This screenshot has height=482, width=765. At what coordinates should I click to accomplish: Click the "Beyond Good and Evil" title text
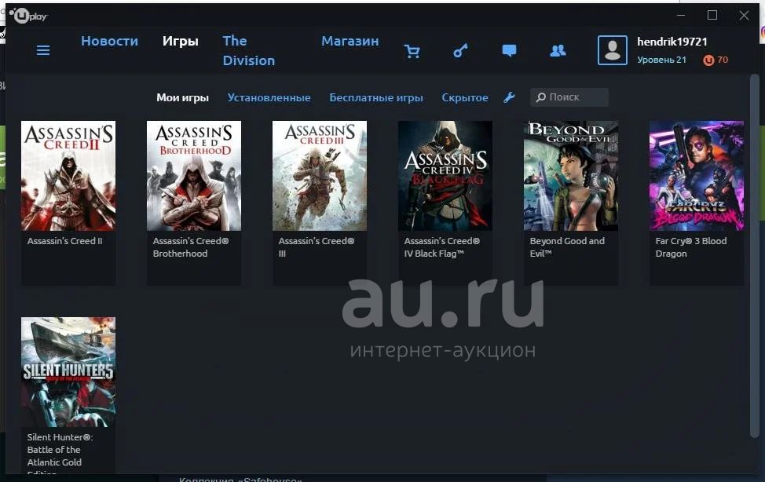(x=567, y=247)
